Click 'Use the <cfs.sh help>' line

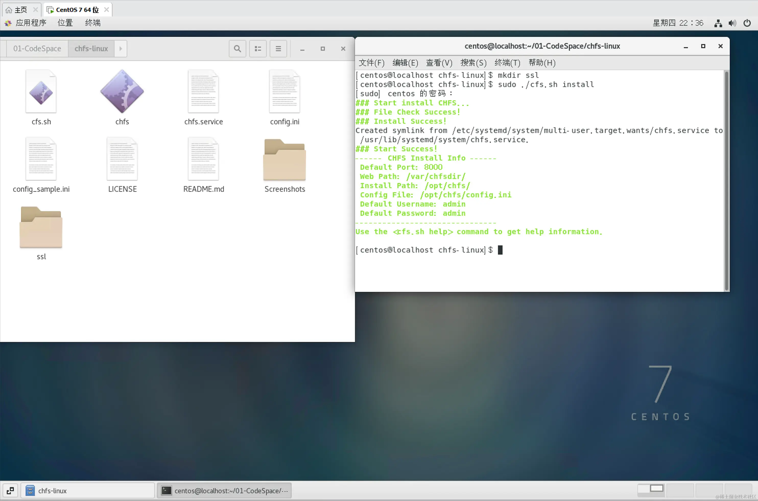pyautogui.click(x=479, y=232)
